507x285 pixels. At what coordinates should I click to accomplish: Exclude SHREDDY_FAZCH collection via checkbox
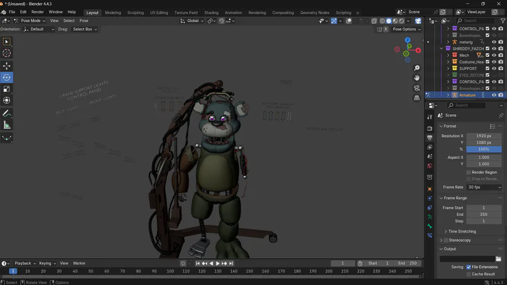coord(487,48)
